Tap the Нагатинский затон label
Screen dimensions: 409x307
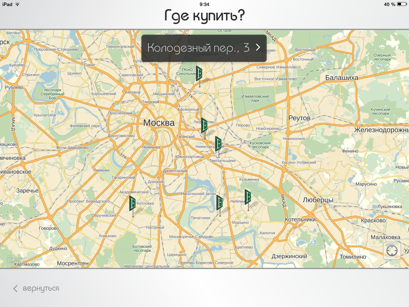click(x=199, y=194)
